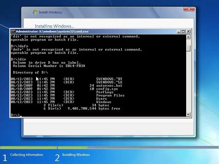Screen dimensions: 219x164
Task: Click the final D:\> prompt line
Action: click(16, 115)
